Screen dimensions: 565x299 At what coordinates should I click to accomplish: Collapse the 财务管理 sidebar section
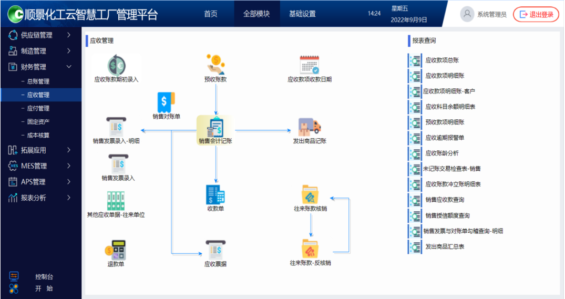pyautogui.click(x=40, y=67)
